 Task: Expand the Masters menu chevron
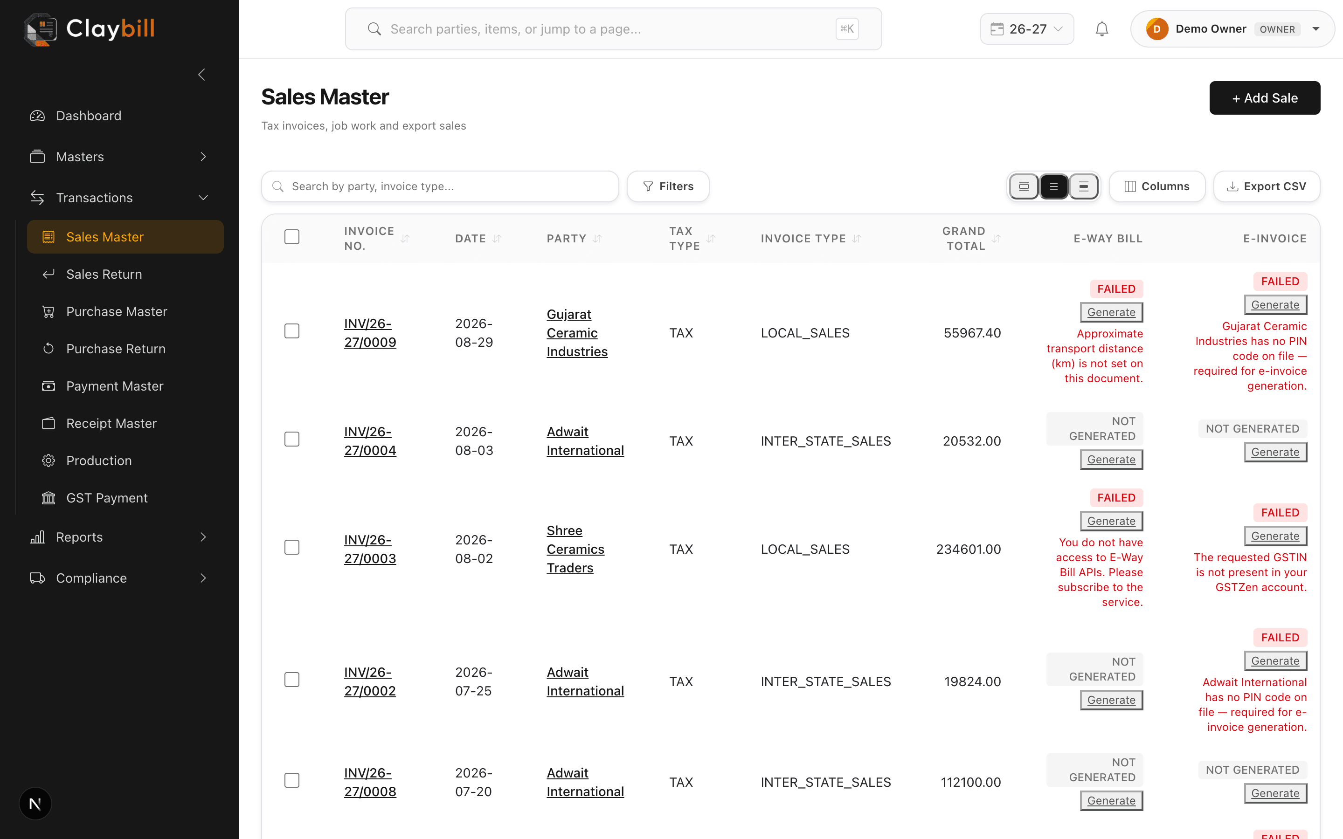(x=203, y=157)
